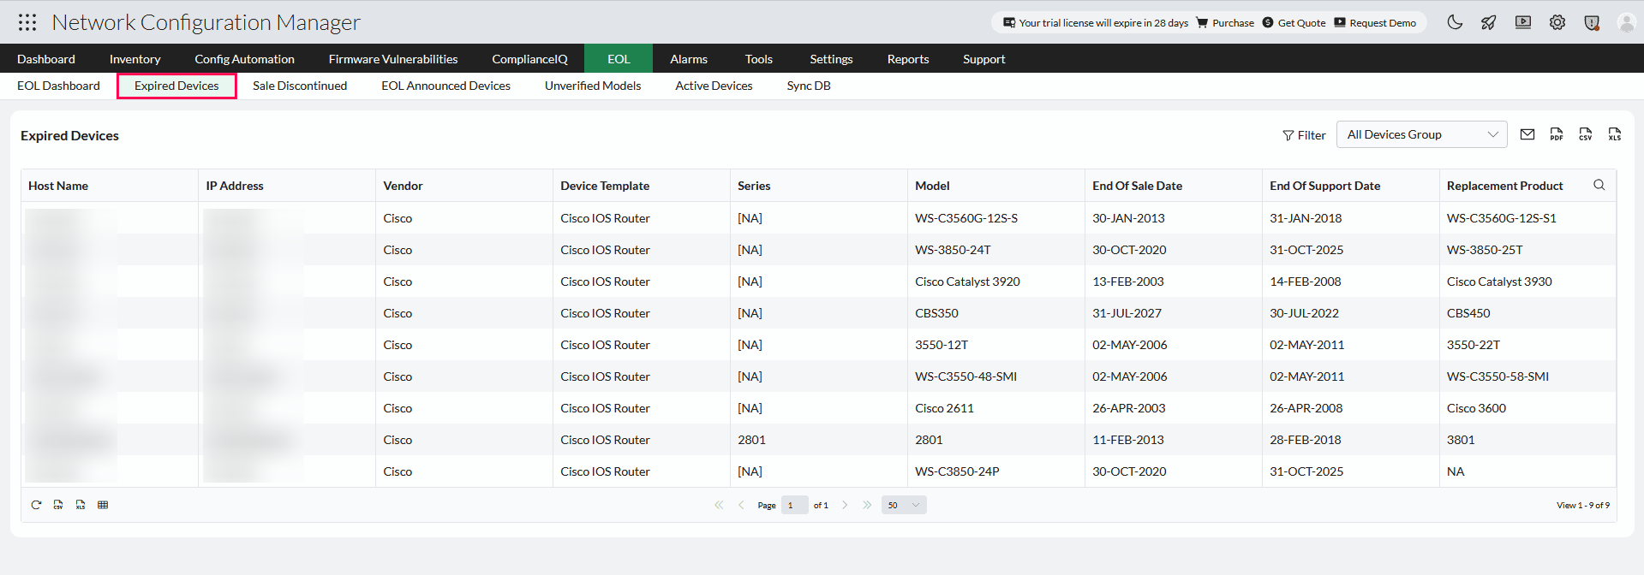Email the Expired Devices report via envelope icon
This screenshot has width=1644, height=575.
1527,134
